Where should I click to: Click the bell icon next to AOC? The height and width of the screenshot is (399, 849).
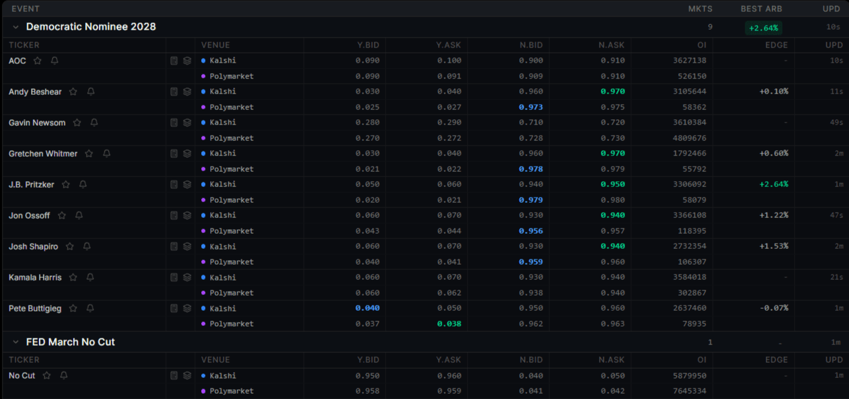point(55,61)
